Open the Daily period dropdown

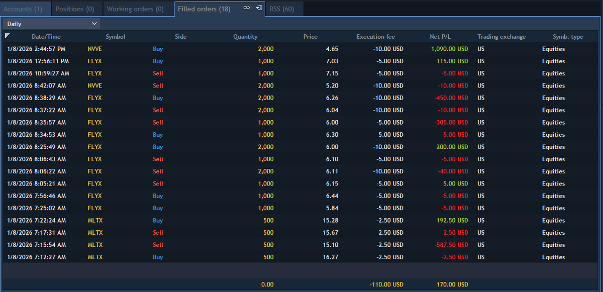pos(52,24)
